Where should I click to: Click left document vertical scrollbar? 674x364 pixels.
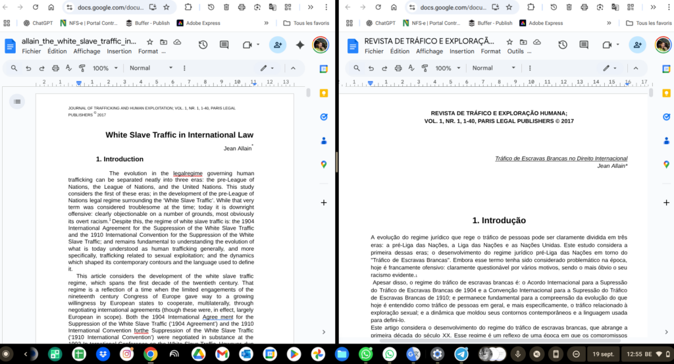click(x=308, y=92)
